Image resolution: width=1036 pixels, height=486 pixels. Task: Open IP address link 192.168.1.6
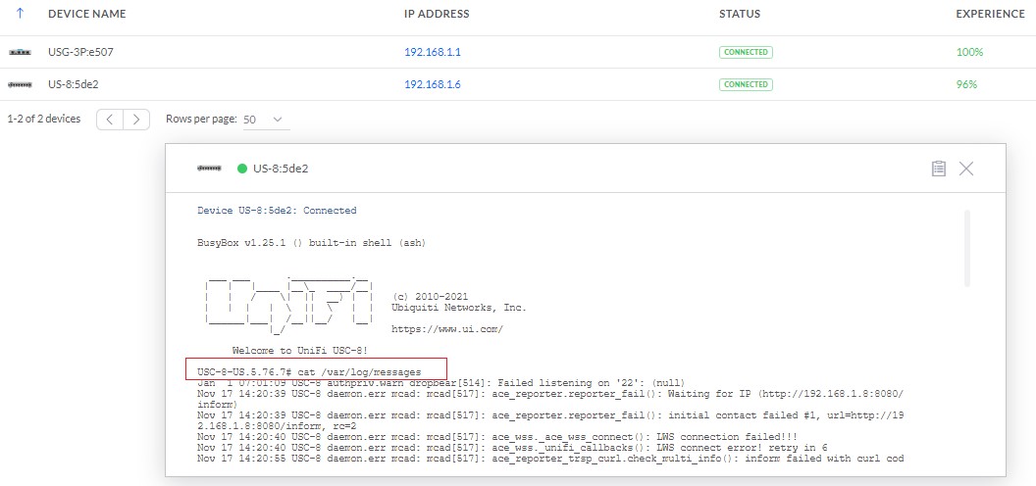[x=432, y=84]
